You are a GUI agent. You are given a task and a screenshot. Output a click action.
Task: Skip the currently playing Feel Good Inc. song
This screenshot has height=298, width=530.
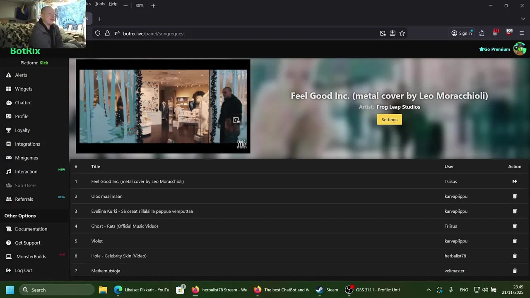[515, 181]
